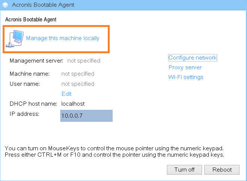Screen dimensions: 247x181
Task: Click the networked computer icon
Action: point(15,39)
